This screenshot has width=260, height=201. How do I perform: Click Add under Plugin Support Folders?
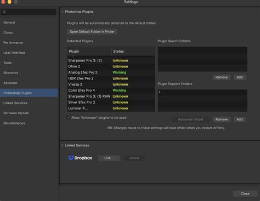240,119
